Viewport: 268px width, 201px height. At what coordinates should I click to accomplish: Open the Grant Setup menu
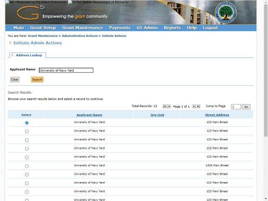[43, 28]
